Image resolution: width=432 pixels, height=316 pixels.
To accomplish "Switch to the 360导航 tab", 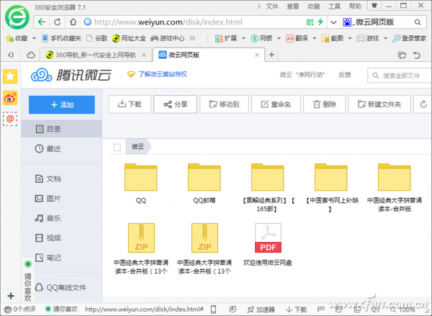I will point(96,55).
